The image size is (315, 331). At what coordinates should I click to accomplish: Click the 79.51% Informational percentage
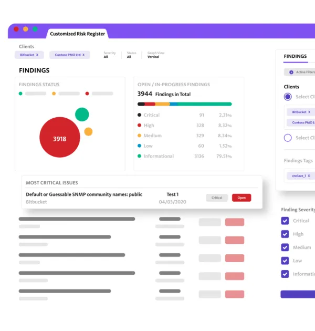[224, 156]
